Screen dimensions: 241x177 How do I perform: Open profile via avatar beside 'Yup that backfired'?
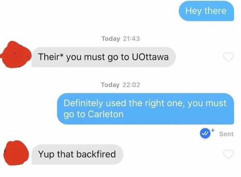16,153
